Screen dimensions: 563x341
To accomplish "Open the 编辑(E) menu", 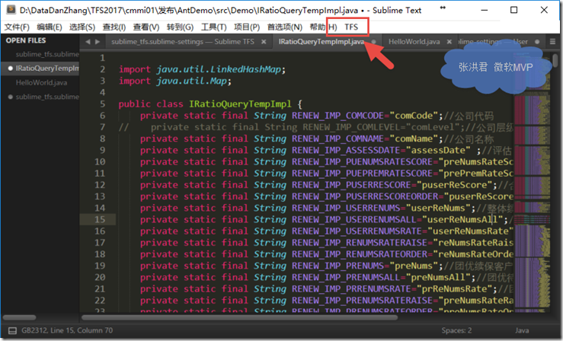I will 50,27.
